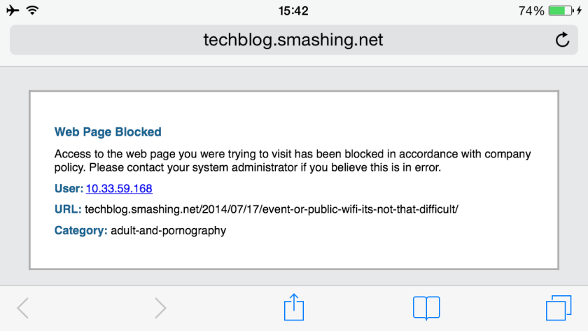Click the company policy explanation paragraph

click(x=293, y=161)
